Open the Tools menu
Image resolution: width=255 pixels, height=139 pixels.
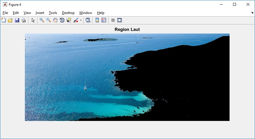[53, 13]
